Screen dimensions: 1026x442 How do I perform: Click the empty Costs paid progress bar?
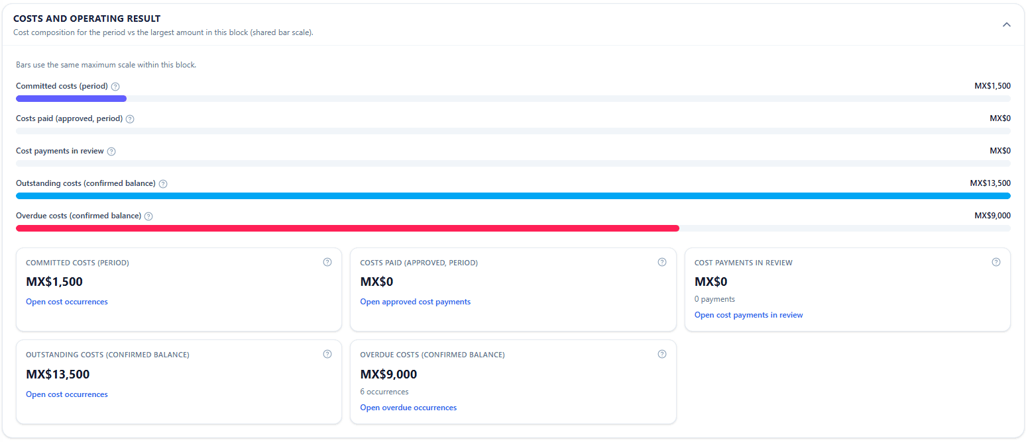click(x=513, y=131)
